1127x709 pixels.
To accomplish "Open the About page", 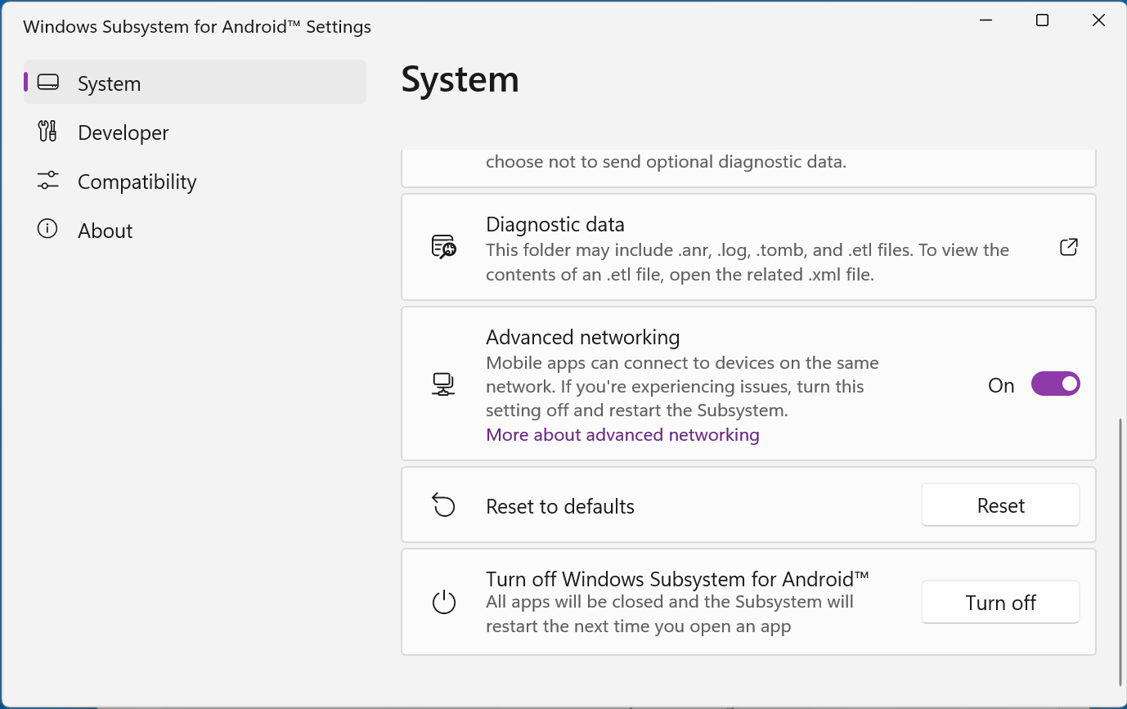I will (195, 230).
